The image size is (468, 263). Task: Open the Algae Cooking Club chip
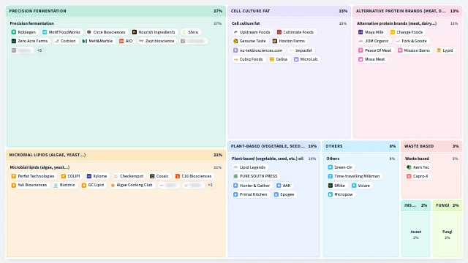click(132, 185)
